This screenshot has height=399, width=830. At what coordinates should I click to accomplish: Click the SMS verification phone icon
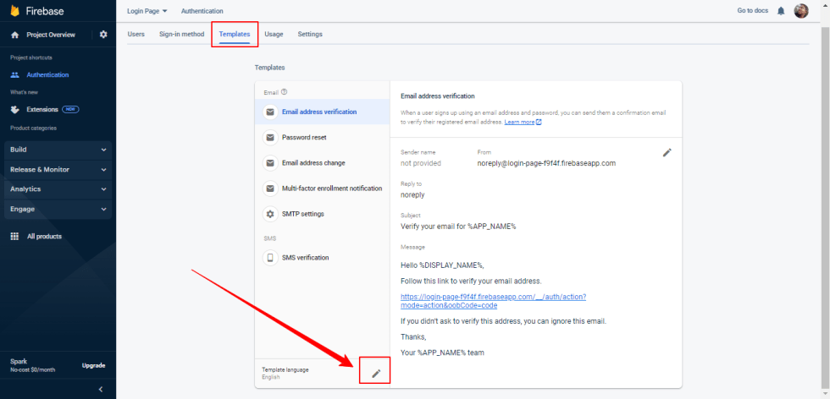click(270, 258)
